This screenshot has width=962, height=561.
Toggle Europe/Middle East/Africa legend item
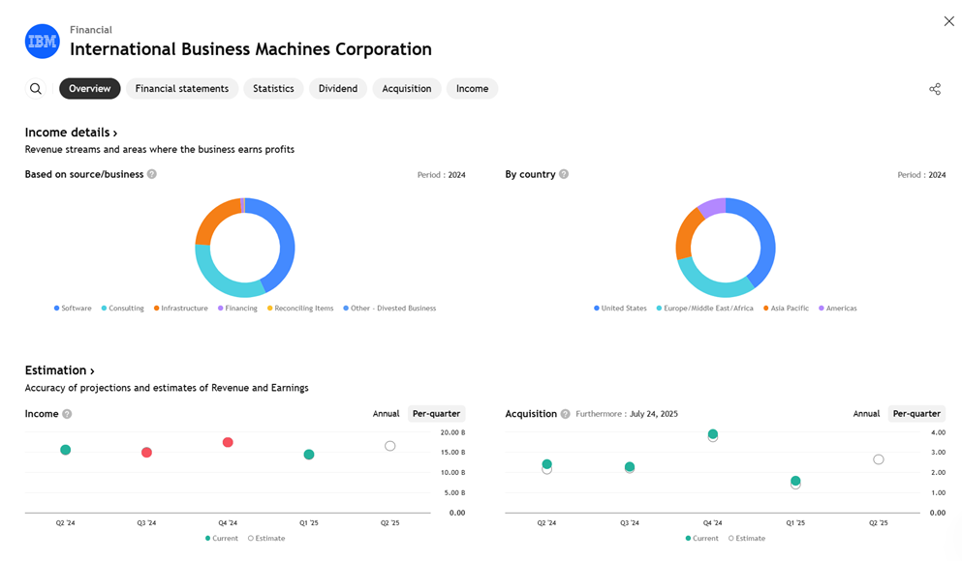pos(705,308)
